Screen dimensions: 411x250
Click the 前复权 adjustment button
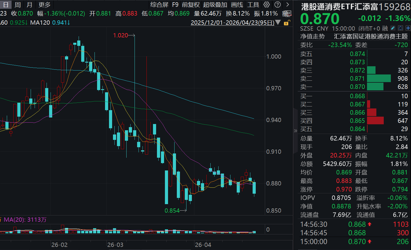coord(191,5)
